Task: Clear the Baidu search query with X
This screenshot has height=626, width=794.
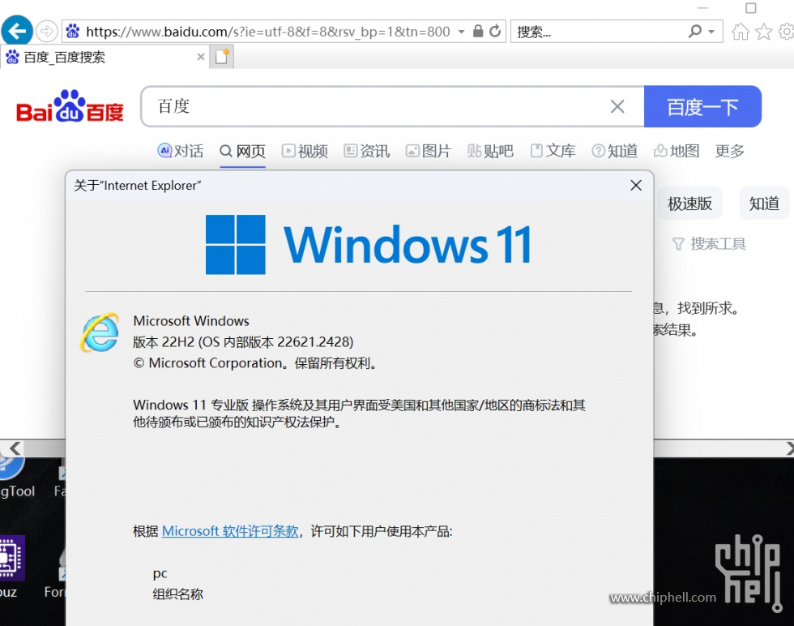Action: tap(617, 106)
